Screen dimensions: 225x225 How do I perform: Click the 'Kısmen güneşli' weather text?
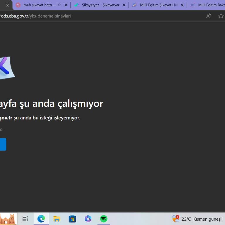(x=208, y=219)
